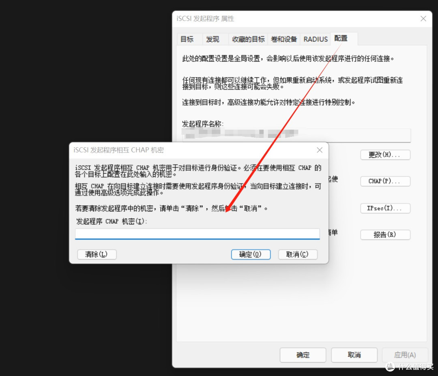Click 取消(C) in the CHAP dialog
The image size is (438, 376).
point(298,254)
